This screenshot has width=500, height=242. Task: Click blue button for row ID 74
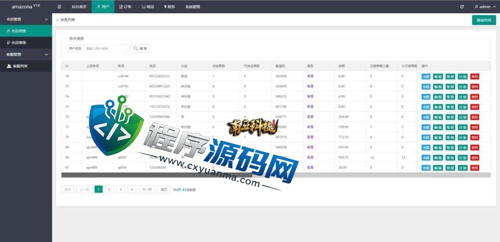(426, 97)
